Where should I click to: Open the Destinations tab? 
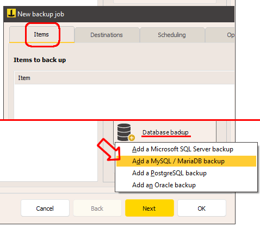point(107,35)
